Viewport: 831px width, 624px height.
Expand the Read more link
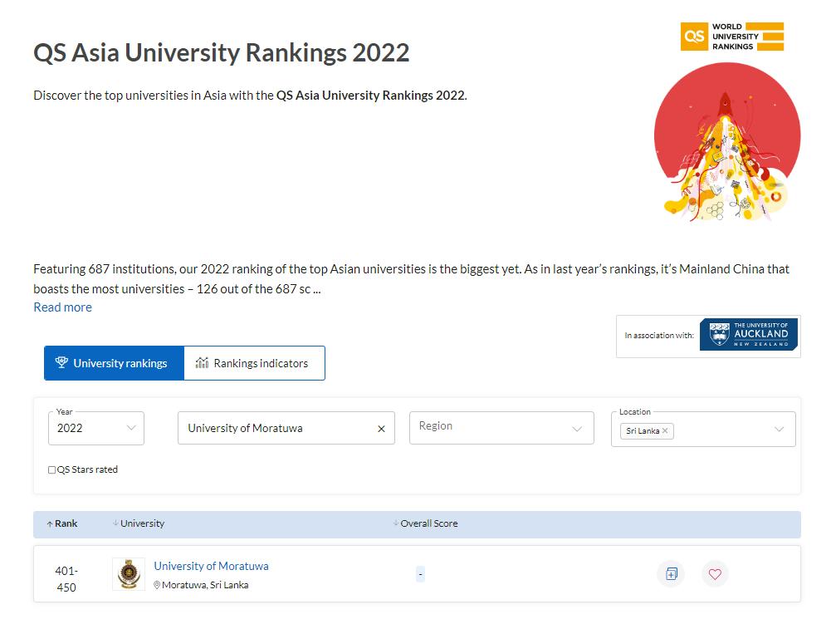coord(62,307)
